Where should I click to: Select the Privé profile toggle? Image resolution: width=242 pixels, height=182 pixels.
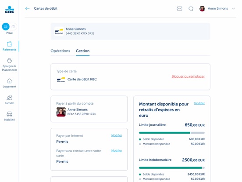[6, 27]
